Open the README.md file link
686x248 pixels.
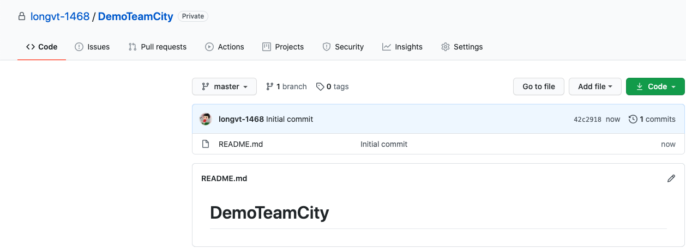pyautogui.click(x=240, y=144)
